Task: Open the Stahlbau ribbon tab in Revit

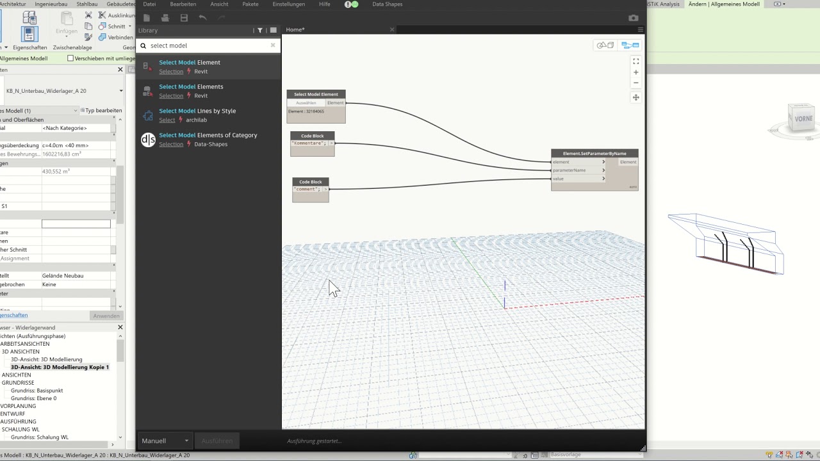Action: tap(87, 4)
